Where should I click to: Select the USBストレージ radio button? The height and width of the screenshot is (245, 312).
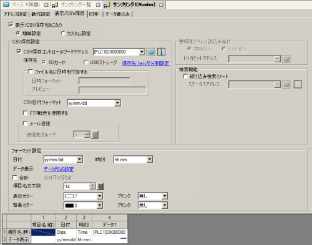[x=85, y=62]
